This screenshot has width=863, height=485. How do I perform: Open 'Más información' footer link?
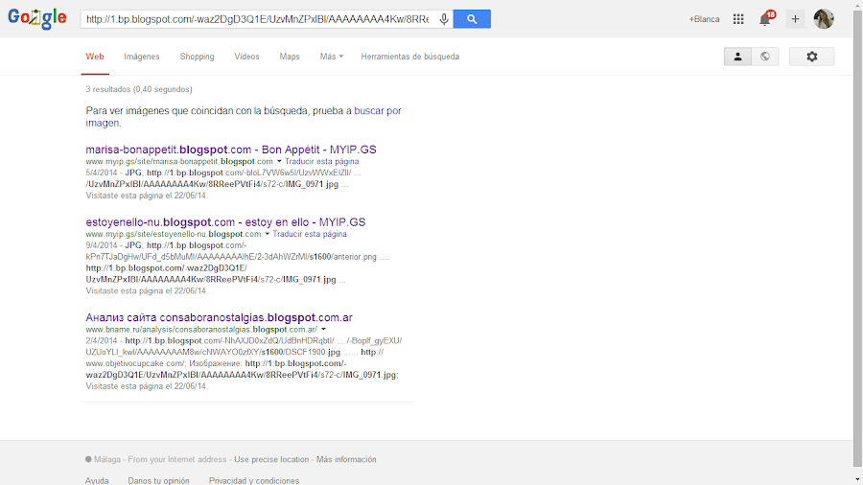pos(346,459)
